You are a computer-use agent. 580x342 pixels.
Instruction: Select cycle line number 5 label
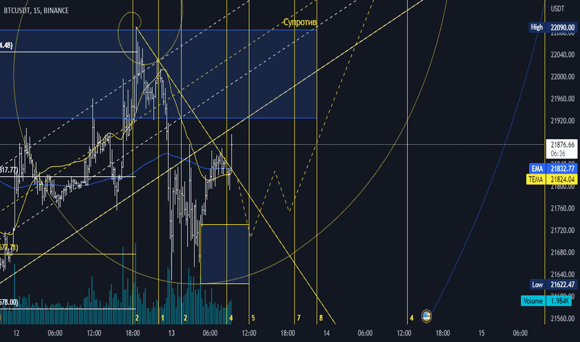pos(253,318)
